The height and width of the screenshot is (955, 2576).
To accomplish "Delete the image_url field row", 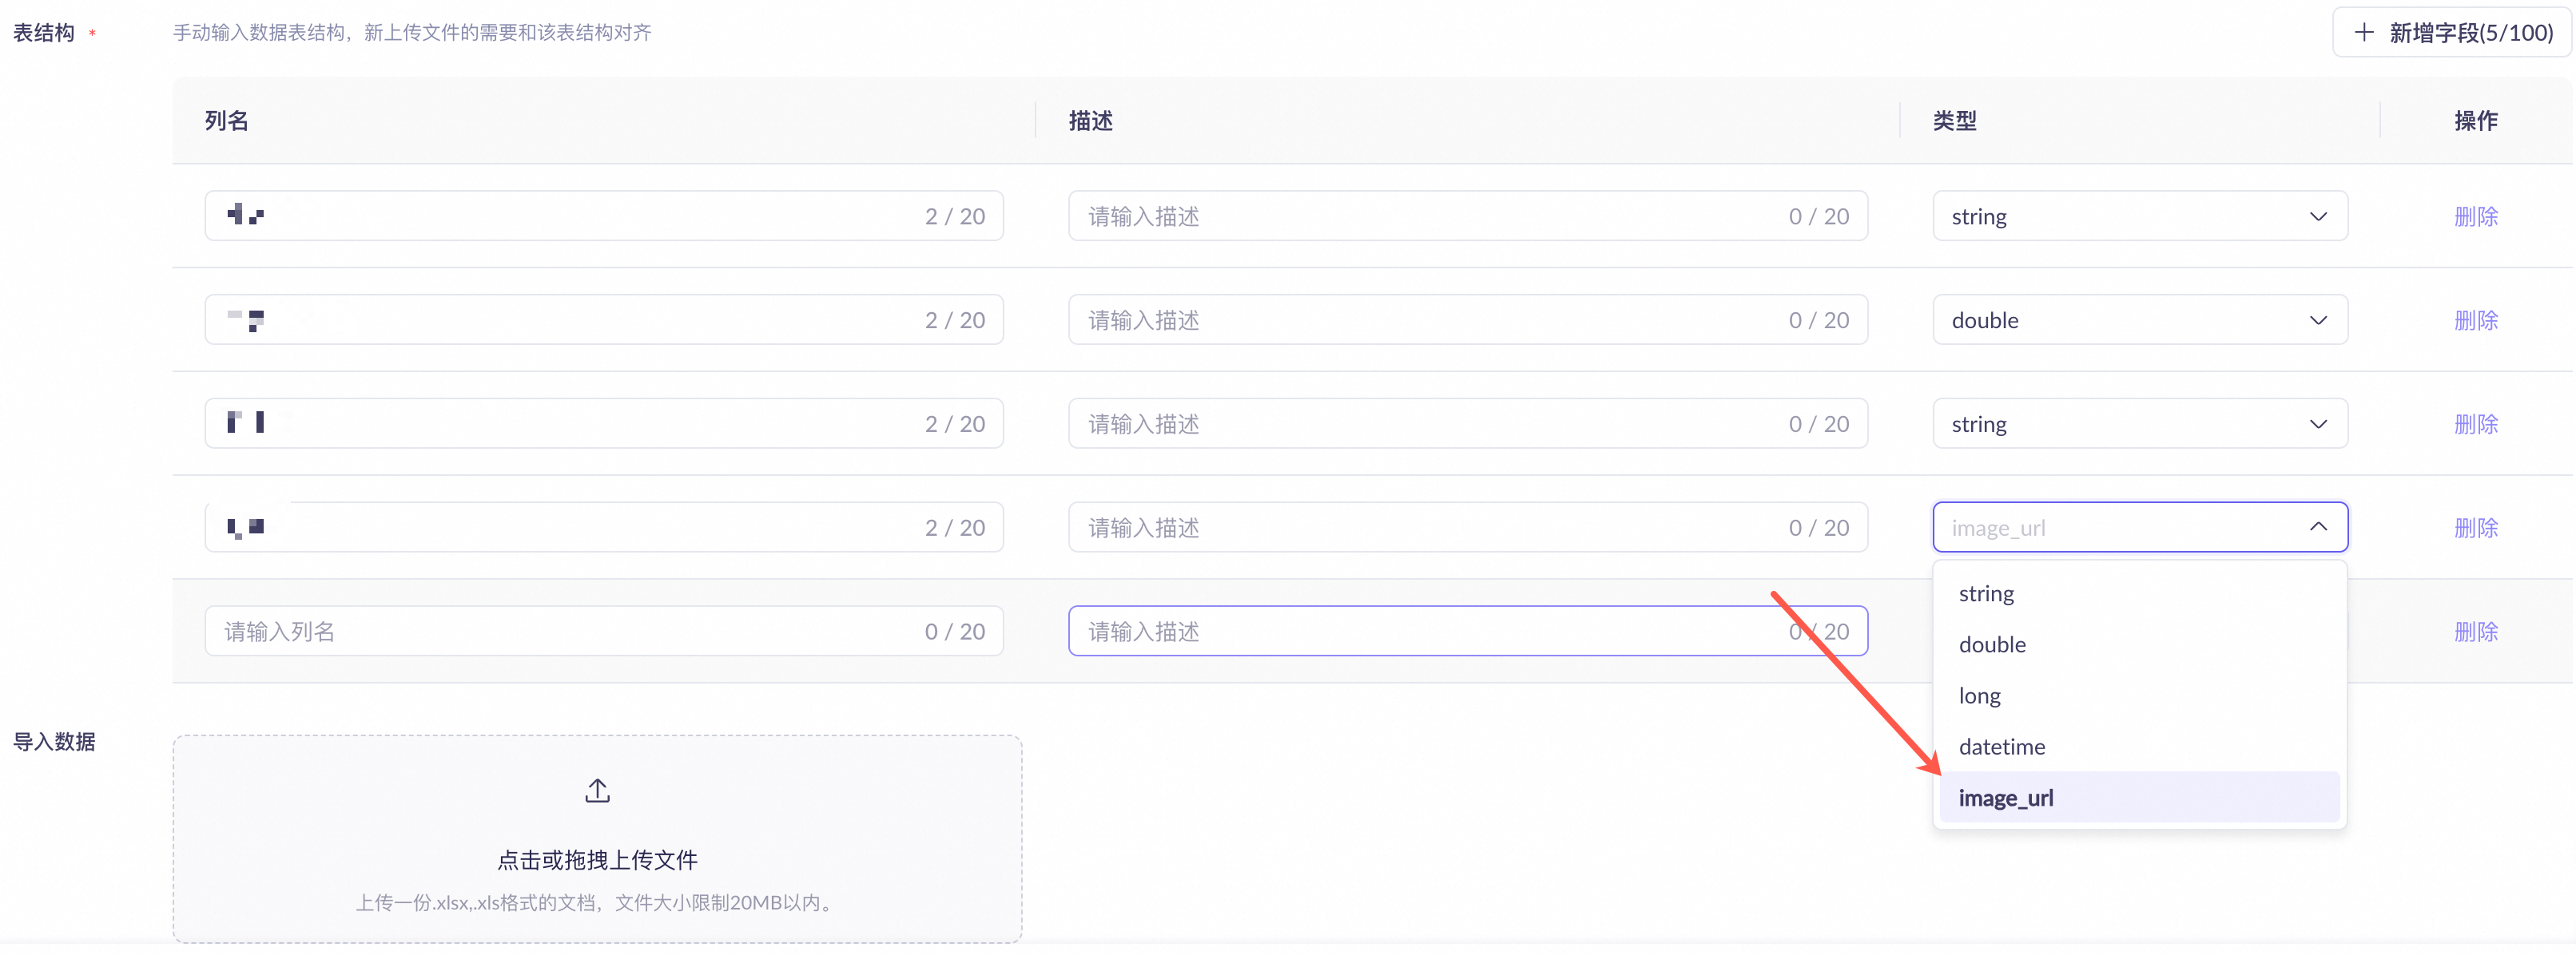I will (x=2475, y=528).
